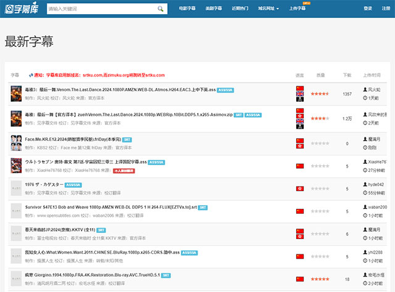Image resolution: width=395 pixels, height=292 pixels.
Task: Click the 登录 login link
Action: [x=368, y=9]
